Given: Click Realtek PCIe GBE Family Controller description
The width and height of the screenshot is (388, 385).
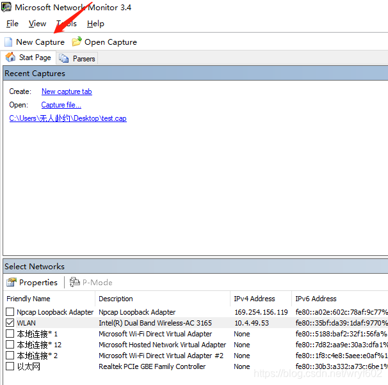Looking at the screenshot, I should (x=152, y=366).
